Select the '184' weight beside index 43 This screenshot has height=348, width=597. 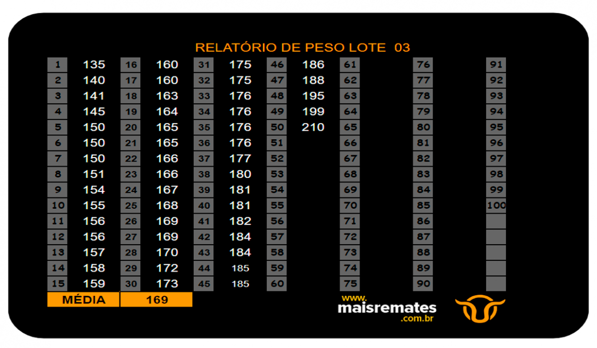[x=240, y=253]
